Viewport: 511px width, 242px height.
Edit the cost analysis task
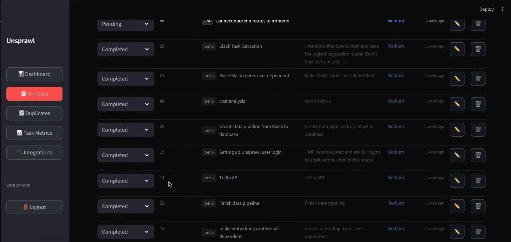(457, 104)
